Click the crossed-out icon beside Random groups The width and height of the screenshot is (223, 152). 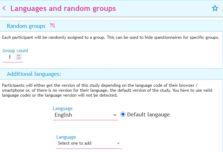[x=52, y=25]
